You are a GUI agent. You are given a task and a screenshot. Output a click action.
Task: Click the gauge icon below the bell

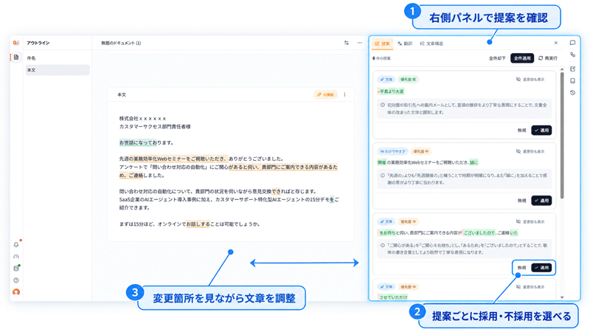click(x=15, y=257)
